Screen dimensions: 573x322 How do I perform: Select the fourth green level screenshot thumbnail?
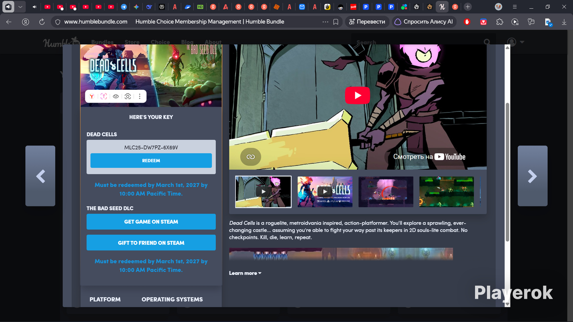(x=447, y=192)
